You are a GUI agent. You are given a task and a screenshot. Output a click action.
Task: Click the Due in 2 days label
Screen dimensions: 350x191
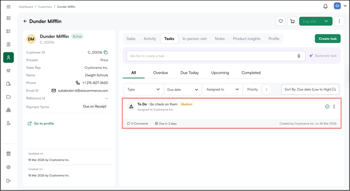[x=166, y=123]
